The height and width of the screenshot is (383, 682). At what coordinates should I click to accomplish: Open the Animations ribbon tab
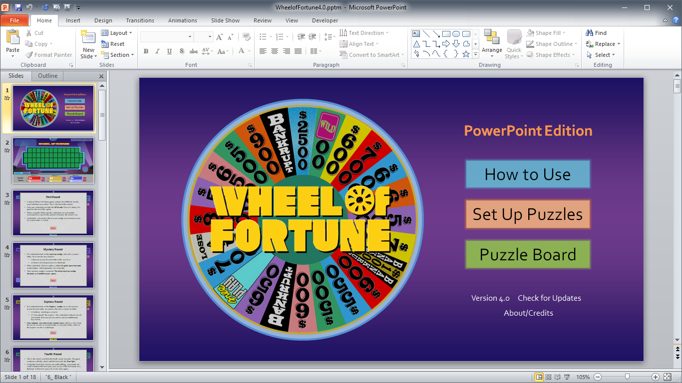pos(182,20)
